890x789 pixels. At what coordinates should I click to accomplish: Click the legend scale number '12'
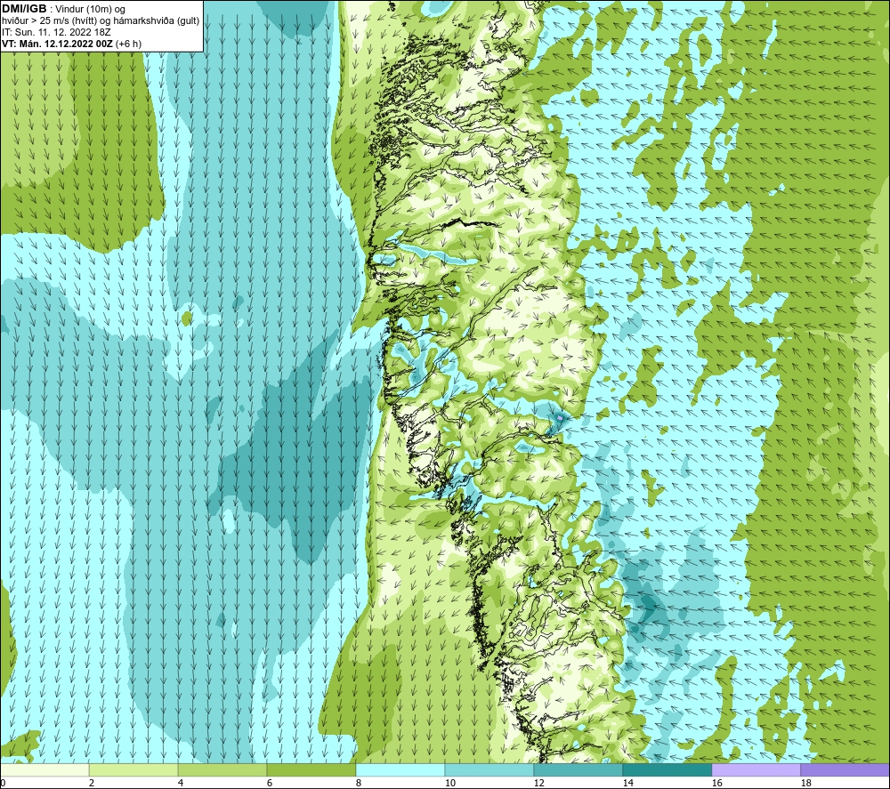539,784
